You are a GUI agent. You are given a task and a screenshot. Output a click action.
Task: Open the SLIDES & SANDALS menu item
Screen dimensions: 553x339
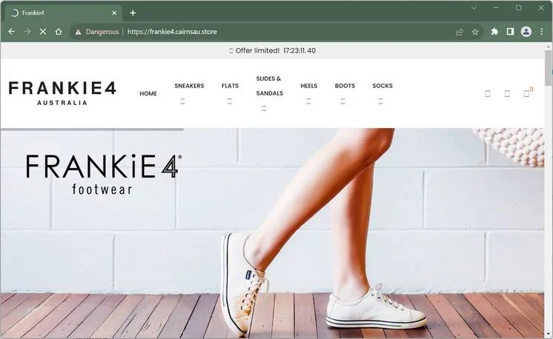click(x=269, y=86)
